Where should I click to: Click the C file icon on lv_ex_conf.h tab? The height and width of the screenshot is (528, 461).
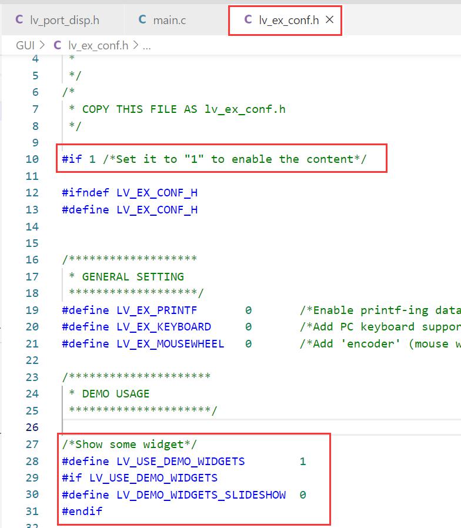coord(248,19)
